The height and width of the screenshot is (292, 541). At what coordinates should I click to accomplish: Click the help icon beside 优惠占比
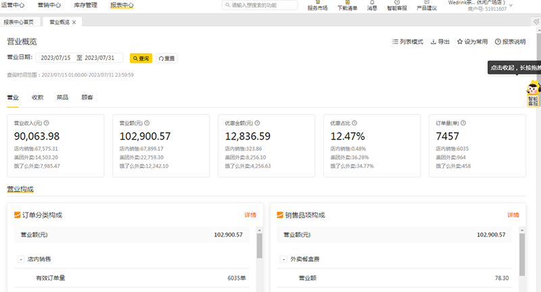pyautogui.click(x=354, y=123)
